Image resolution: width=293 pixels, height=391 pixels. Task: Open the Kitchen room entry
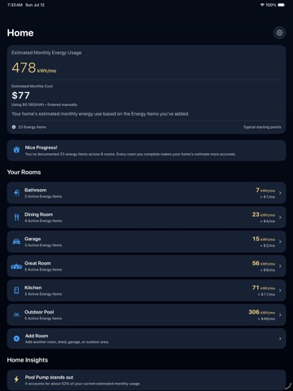[x=146, y=291]
